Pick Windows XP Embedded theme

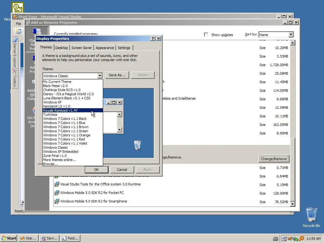(72, 152)
